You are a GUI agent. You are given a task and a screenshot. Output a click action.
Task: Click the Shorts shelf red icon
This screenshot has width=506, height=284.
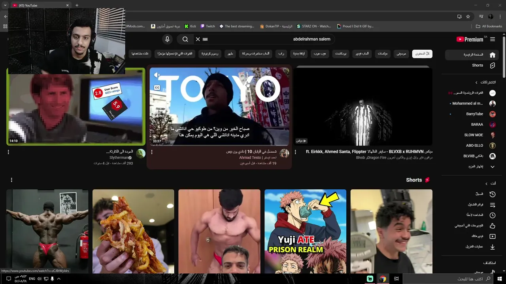click(x=427, y=180)
